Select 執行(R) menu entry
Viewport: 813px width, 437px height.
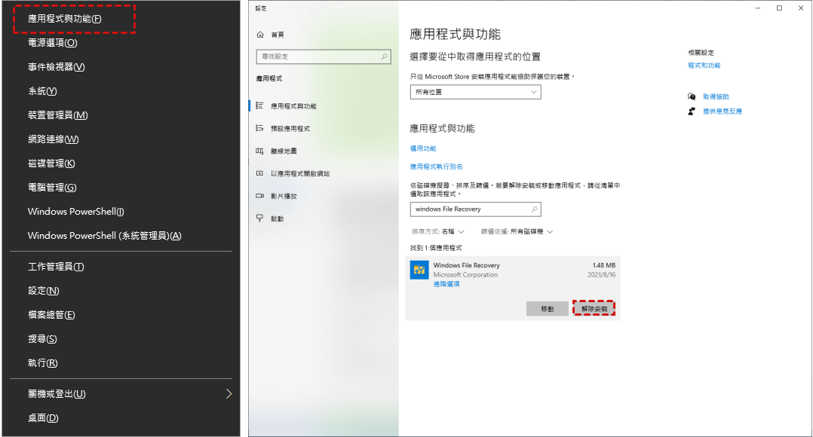[x=42, y=363]
